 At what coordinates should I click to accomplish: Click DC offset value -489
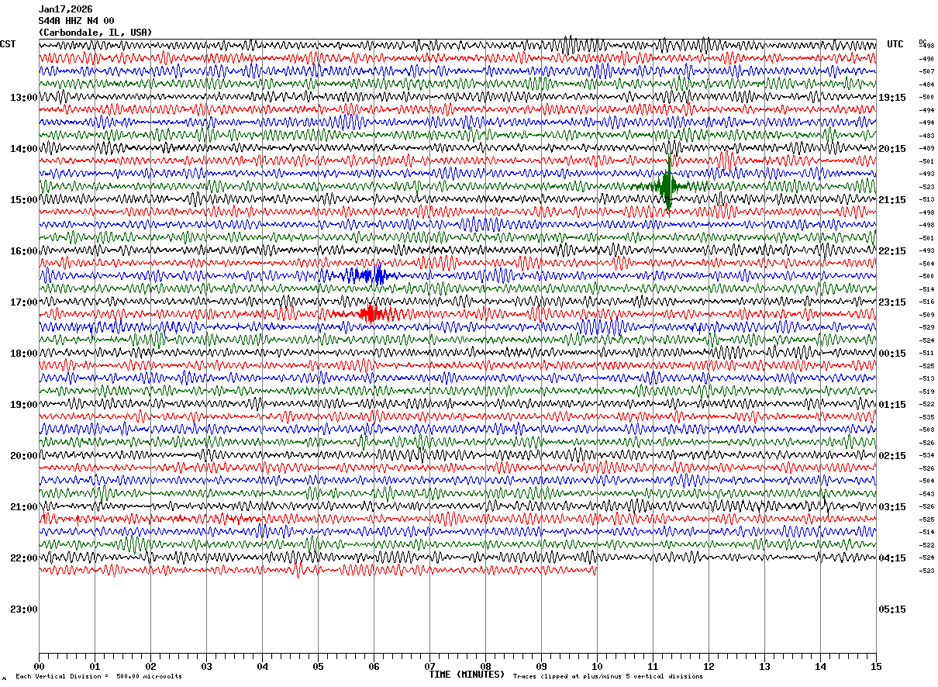926,148
